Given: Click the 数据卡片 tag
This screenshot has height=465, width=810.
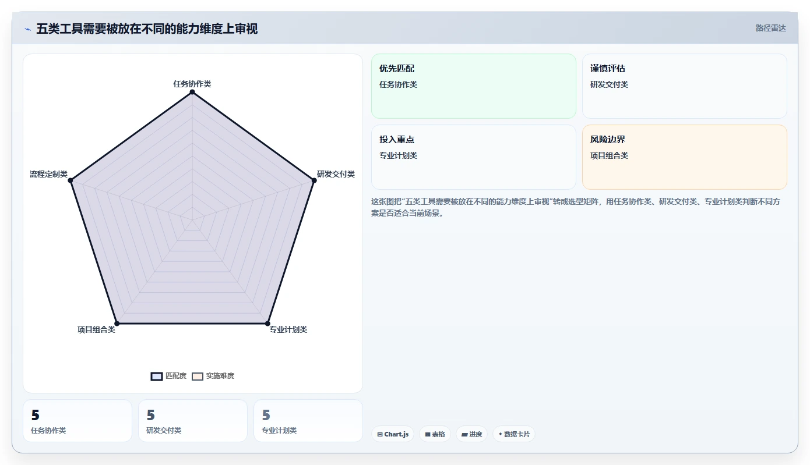Looking at the screenshot, I should point(513,434).
